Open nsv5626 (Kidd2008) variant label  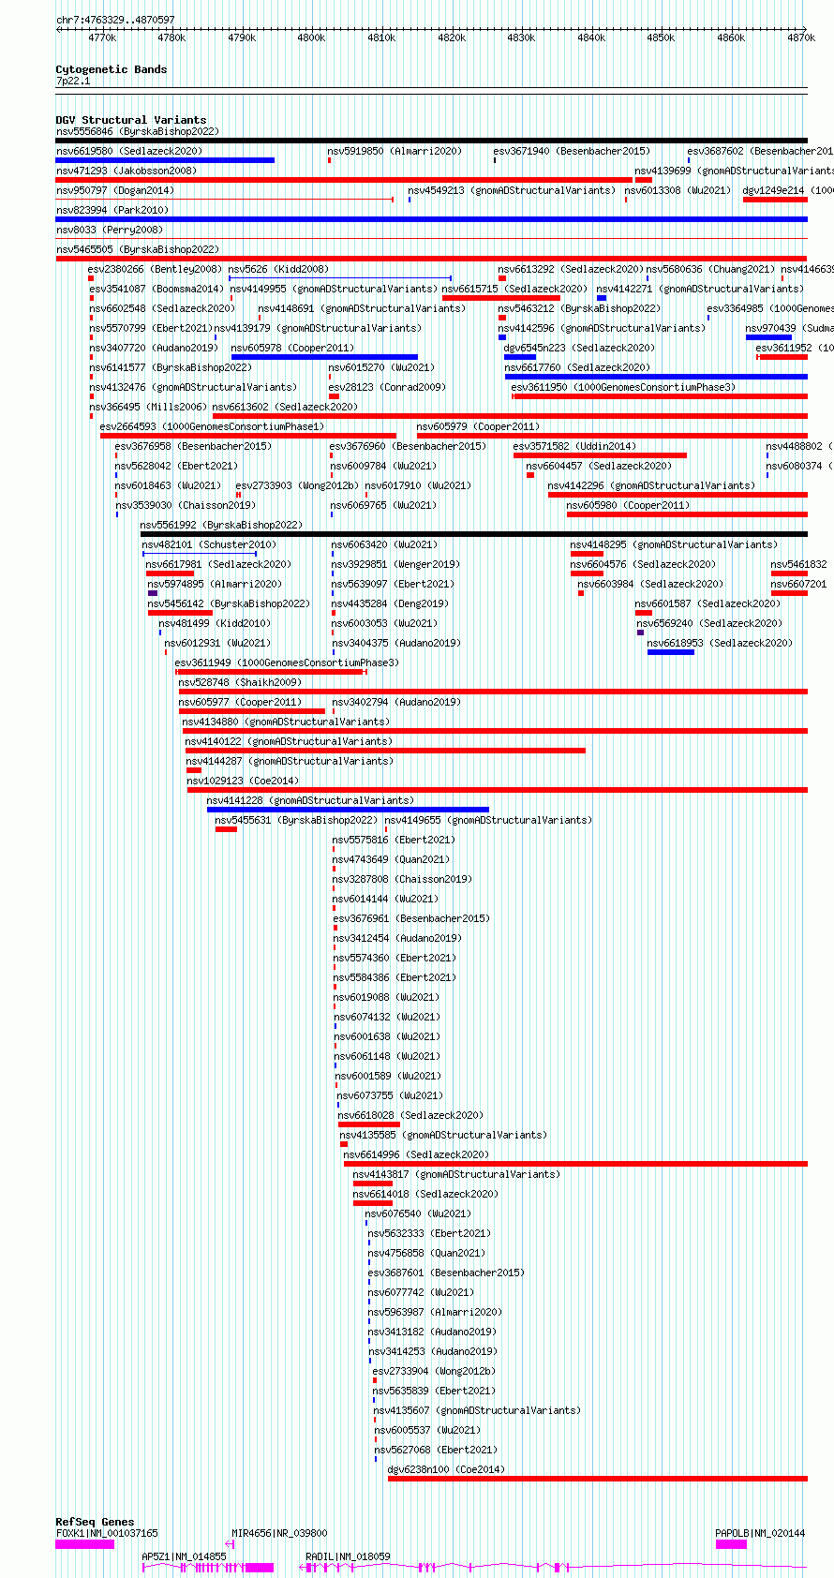pyautogui.click(x=278, y=269)
